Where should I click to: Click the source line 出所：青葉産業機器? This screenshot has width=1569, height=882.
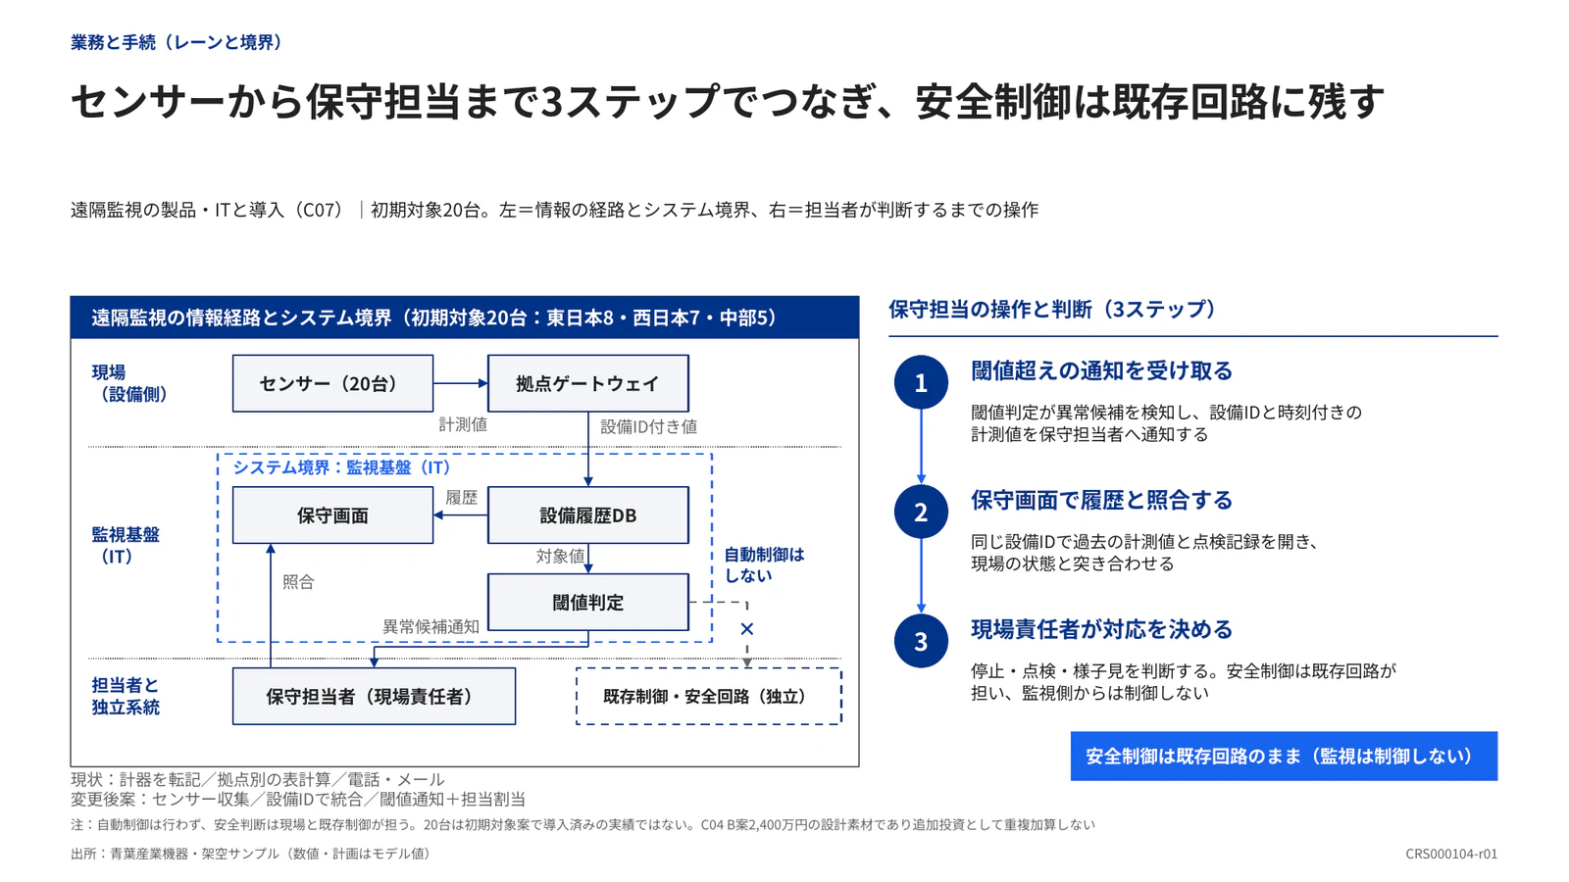(253, 854)
